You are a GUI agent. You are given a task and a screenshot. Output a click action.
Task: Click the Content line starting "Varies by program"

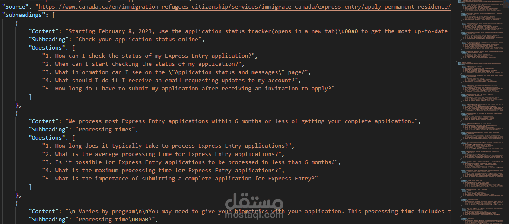pos(239,212)
